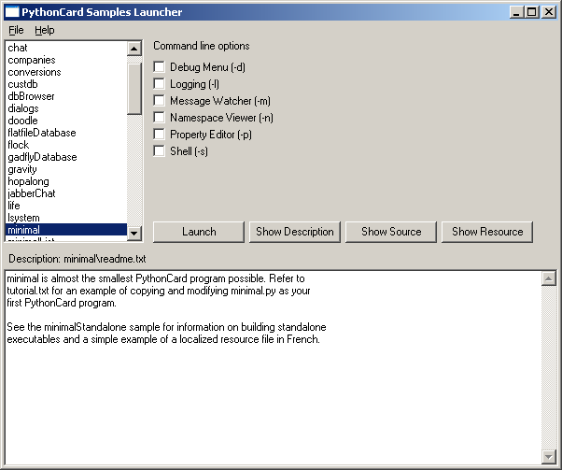The height and width of the screenshot is (470, 562).
Task: Click description pane scroll-up arrow
Action: pyautogui.click(x=548, y=278)
